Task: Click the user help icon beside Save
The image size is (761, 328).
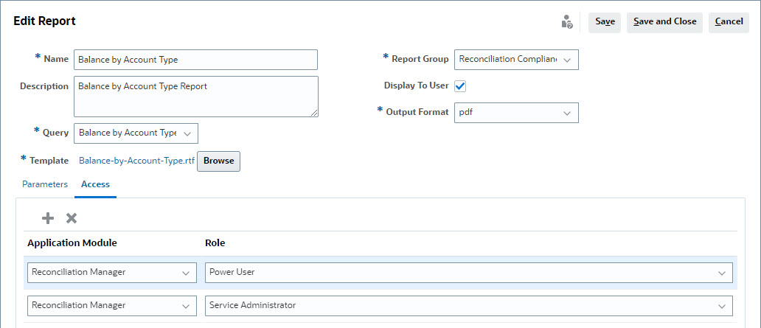Action: pos(566,22)
